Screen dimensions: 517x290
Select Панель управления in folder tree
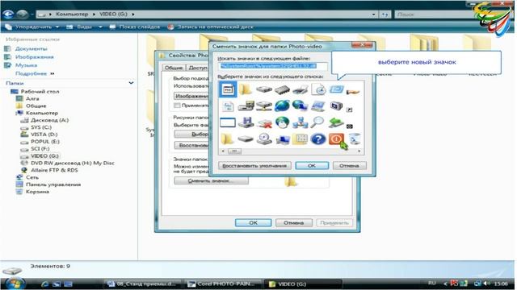(x=53, y=184)
